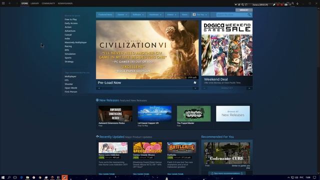Image resolution: width=320 pixels, height=180 pixels.
Task: Open the Videos dropdown in store nav
Action: tap(171, 14)
